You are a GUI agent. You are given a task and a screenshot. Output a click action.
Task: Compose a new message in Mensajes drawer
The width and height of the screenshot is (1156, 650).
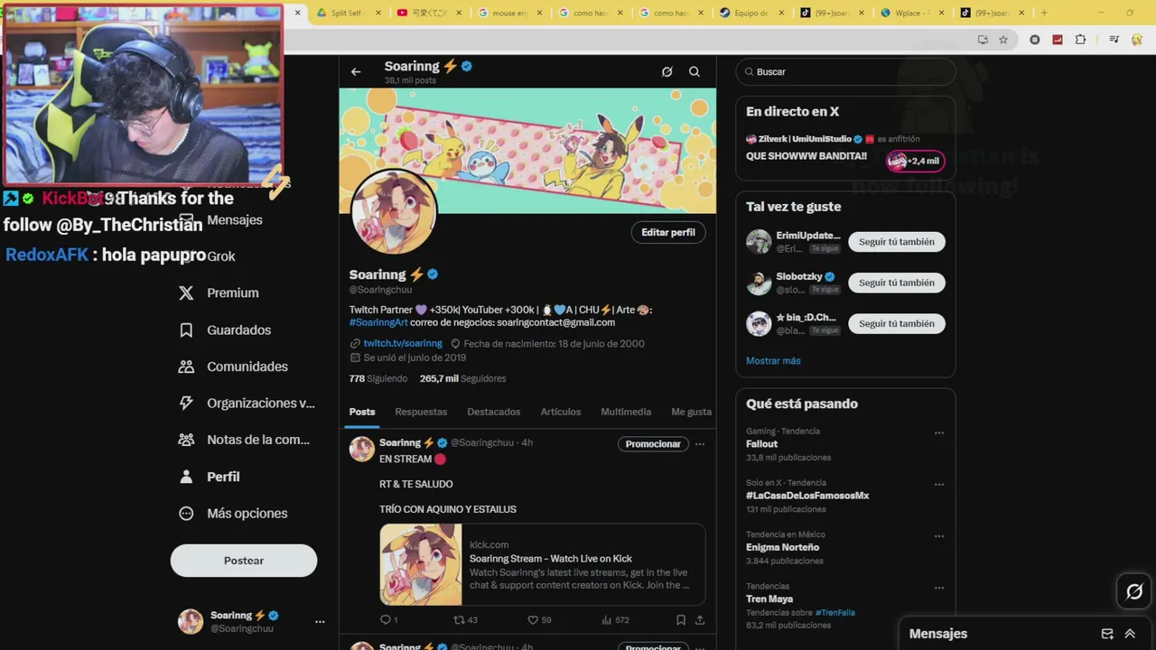tap(1107, 634)
